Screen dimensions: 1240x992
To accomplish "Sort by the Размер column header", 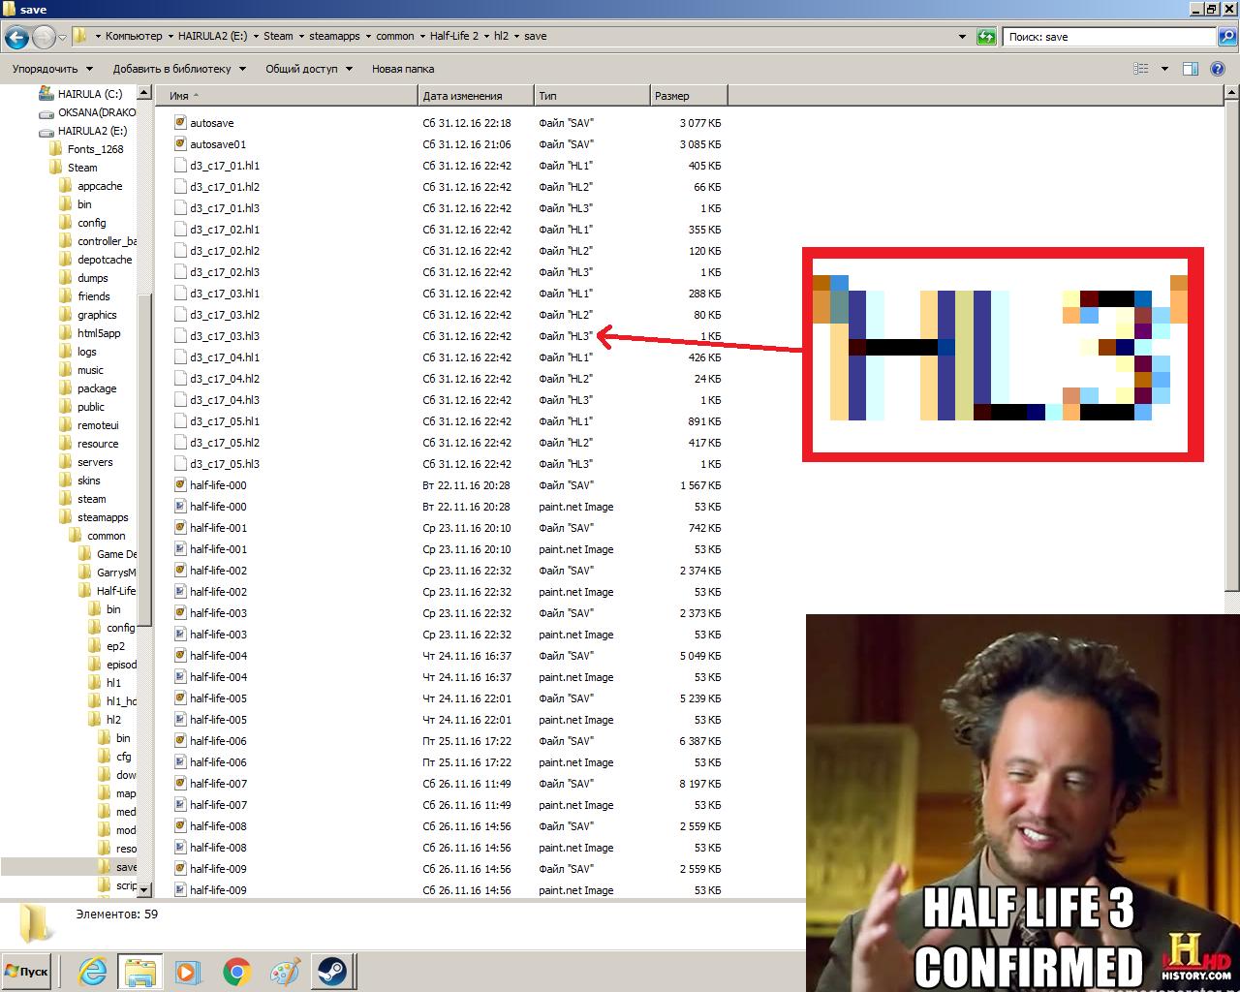I will [x=689, y=96].
